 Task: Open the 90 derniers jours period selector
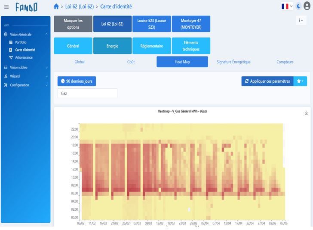(77, 81)
